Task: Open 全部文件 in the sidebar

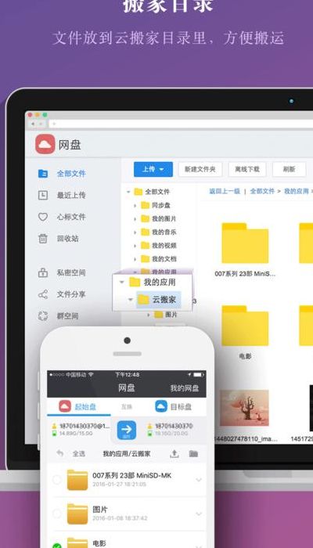Action: pyautogui.click(x=71, y=174)
